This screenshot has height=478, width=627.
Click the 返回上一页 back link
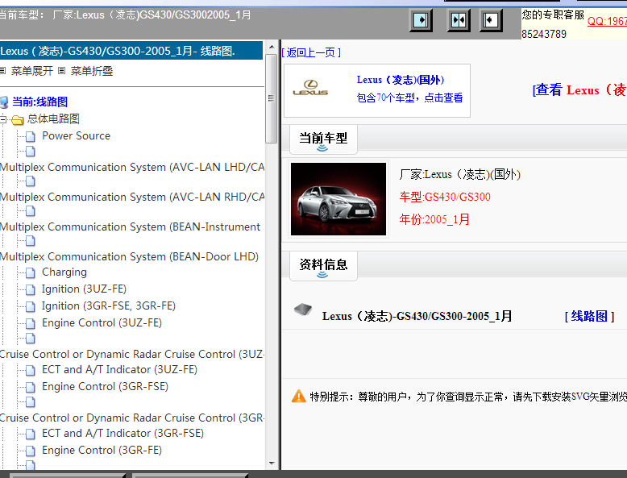tap(312, 52)
